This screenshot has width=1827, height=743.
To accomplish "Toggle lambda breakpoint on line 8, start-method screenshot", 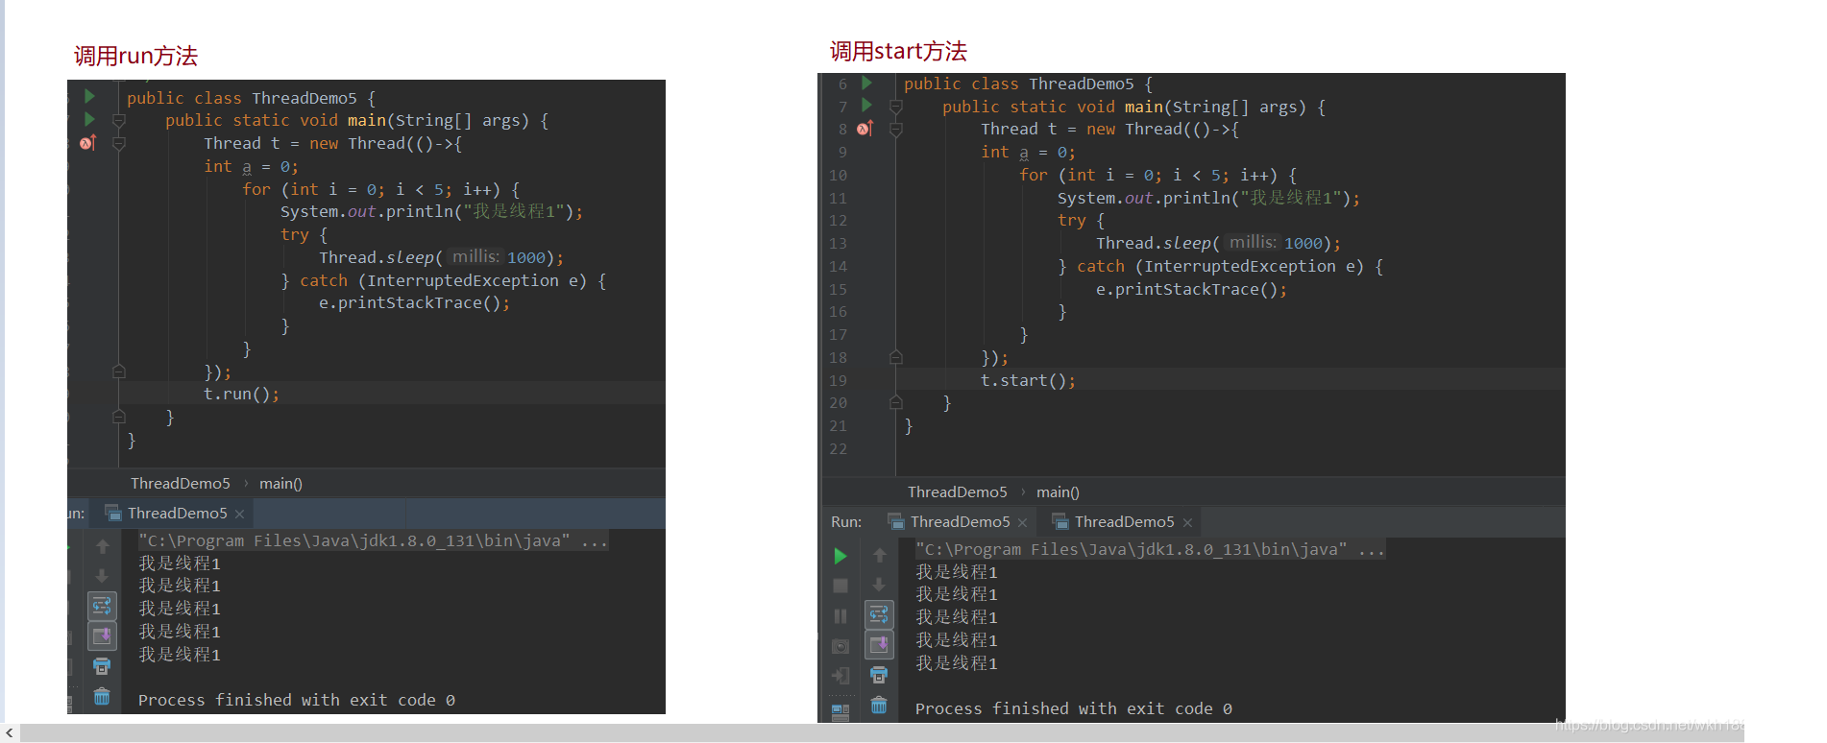I will (865, 129).
